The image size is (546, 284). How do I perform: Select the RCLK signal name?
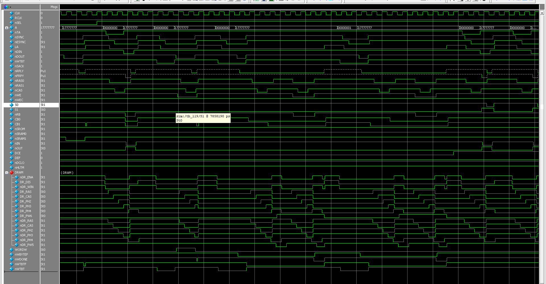pos(18,18)
